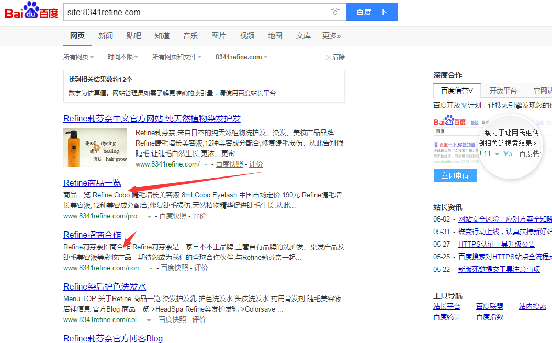The height and width of the screenshot is (343, 552).
Task: Open the 时间不限 time filter dropdown
Action: coord(122,57)
